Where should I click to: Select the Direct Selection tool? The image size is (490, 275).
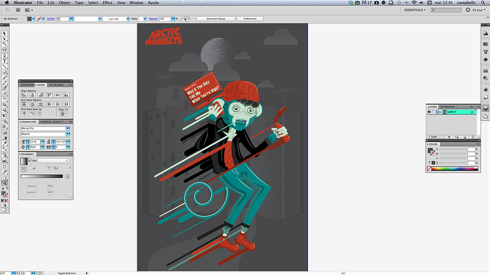[4, 39]
